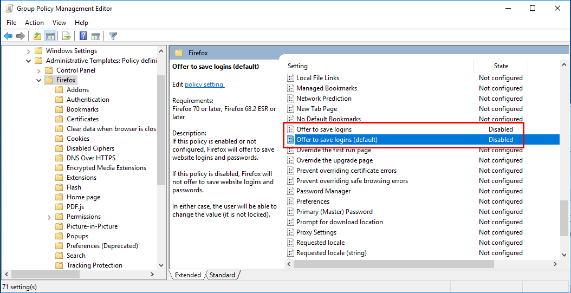Collapse the Administrative Templates tree node
Image resolution: width=571 pixels, height=293 pixels.
click(x=28, y=61)
